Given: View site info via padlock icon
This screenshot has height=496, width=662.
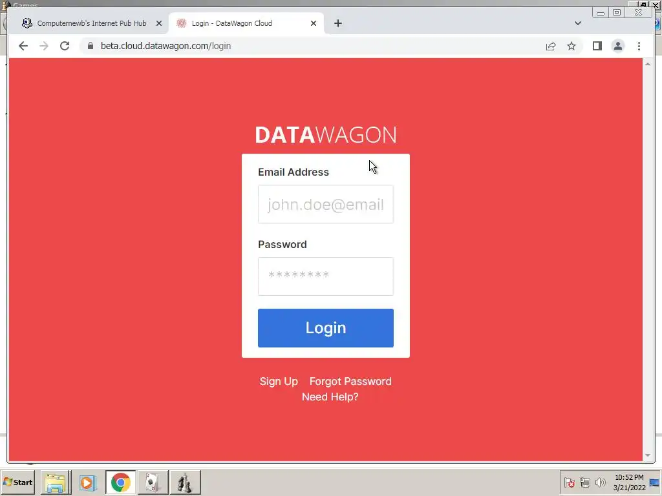Looking at the screenshot, I should [91, 46].
